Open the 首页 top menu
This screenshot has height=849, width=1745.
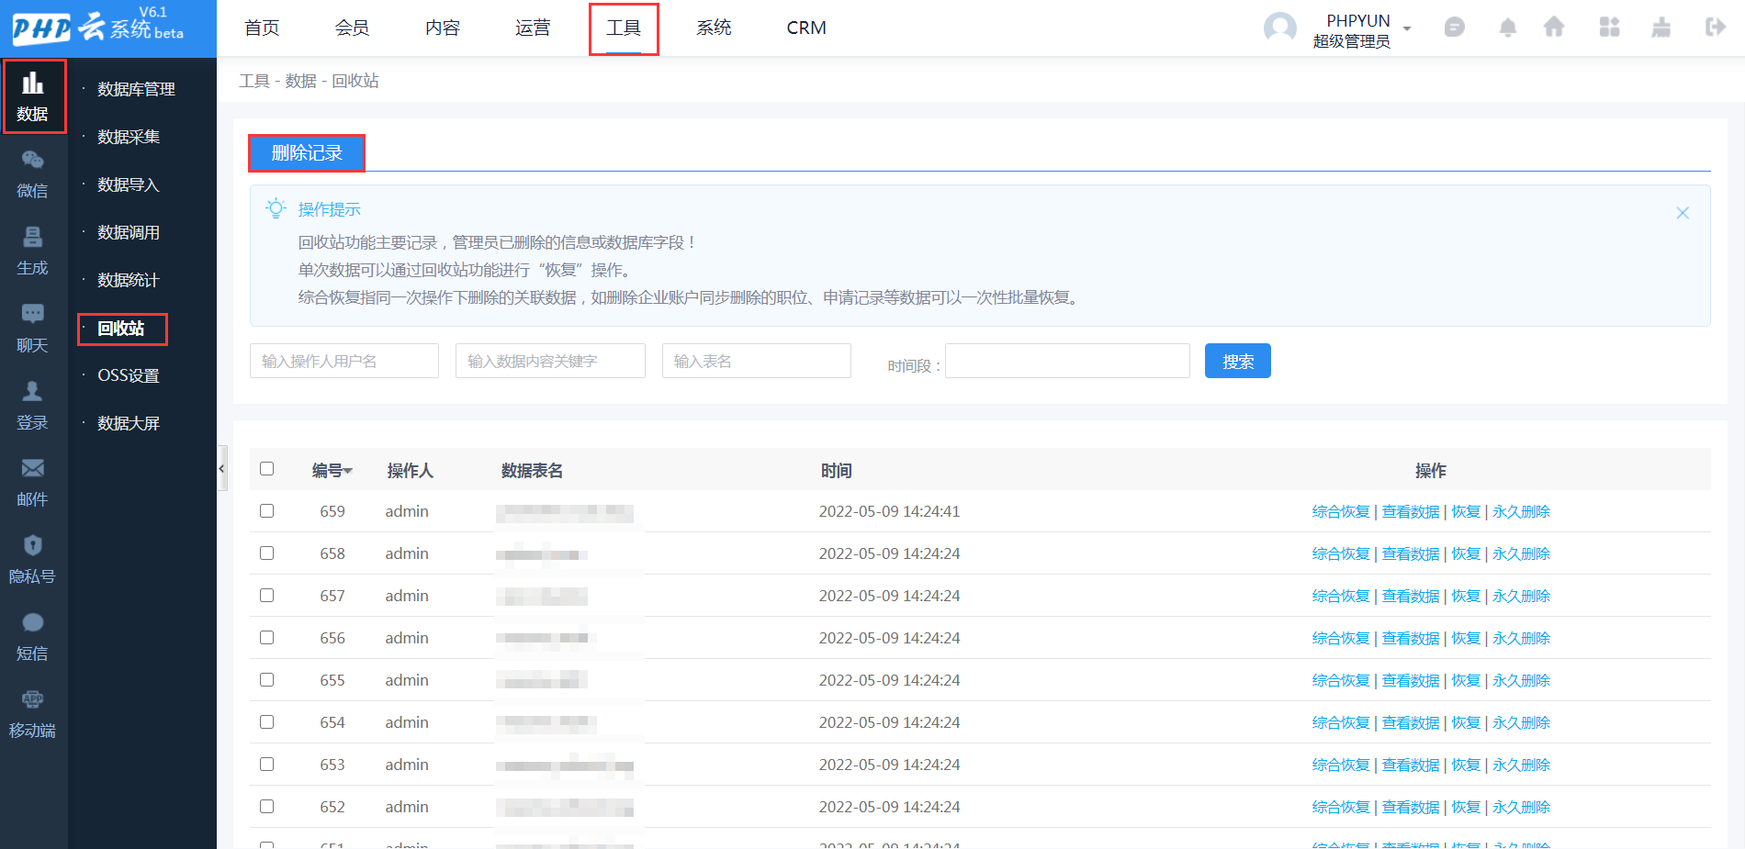pos(262,28)
